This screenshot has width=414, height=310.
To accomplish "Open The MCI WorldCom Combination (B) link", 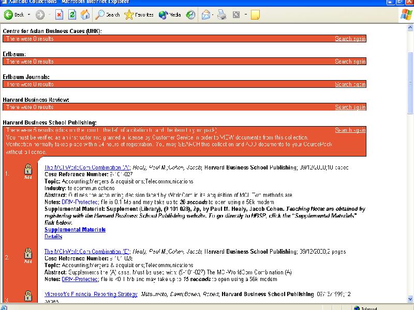I will tap(87, 252).
